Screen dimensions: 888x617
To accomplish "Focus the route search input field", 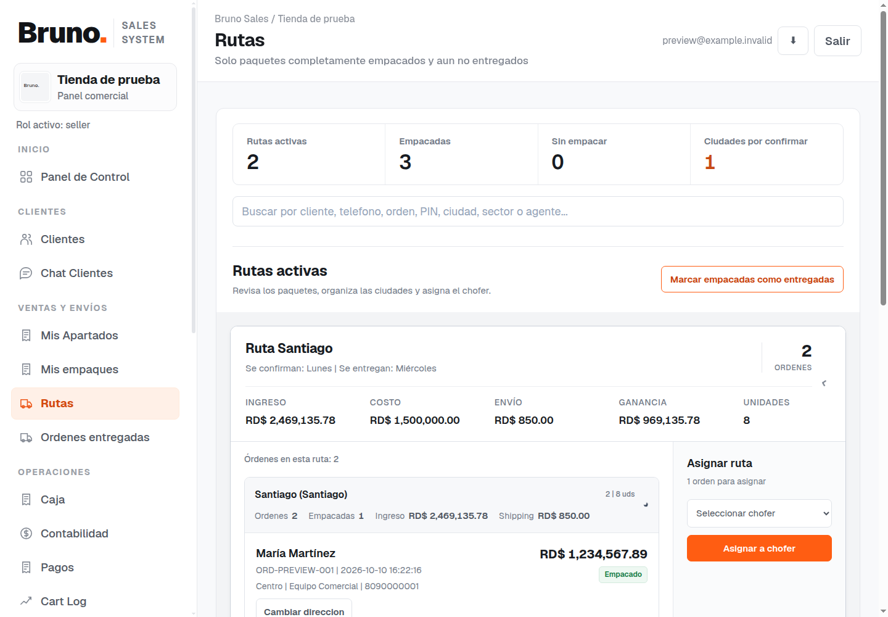I will point(538,212).
